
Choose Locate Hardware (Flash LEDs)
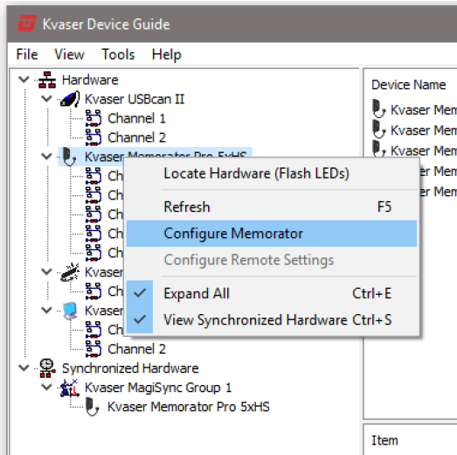[x=272, y=173]
